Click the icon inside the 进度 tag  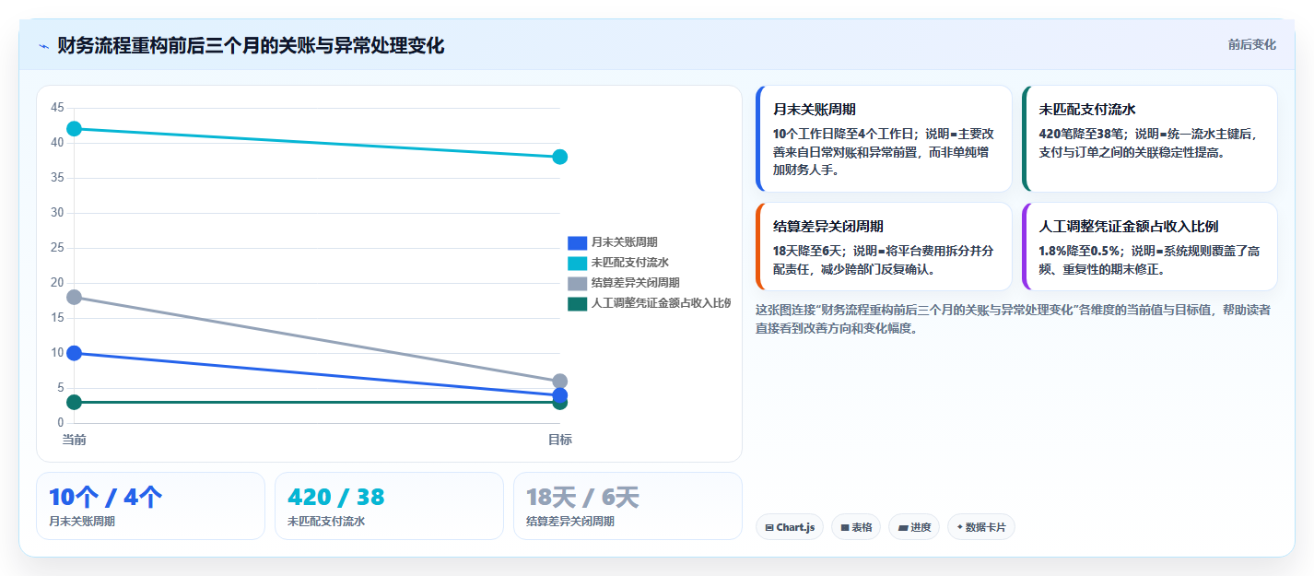tap(903, 528)
